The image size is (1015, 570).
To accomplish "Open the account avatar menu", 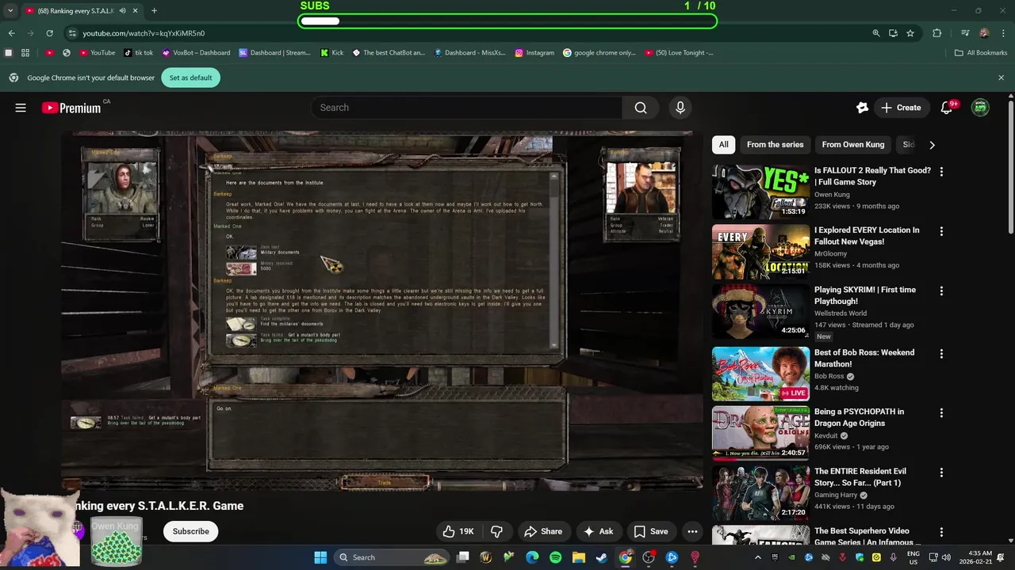I will click(981, 108).
